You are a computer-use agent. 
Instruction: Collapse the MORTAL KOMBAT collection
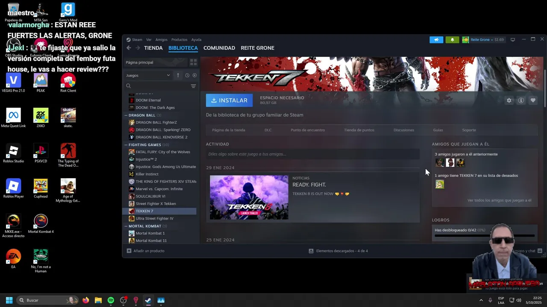click(126, 226)
